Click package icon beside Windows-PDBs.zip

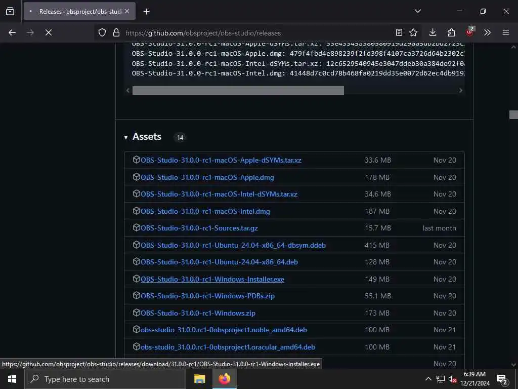pyautogui.click(x=136, y=296)
